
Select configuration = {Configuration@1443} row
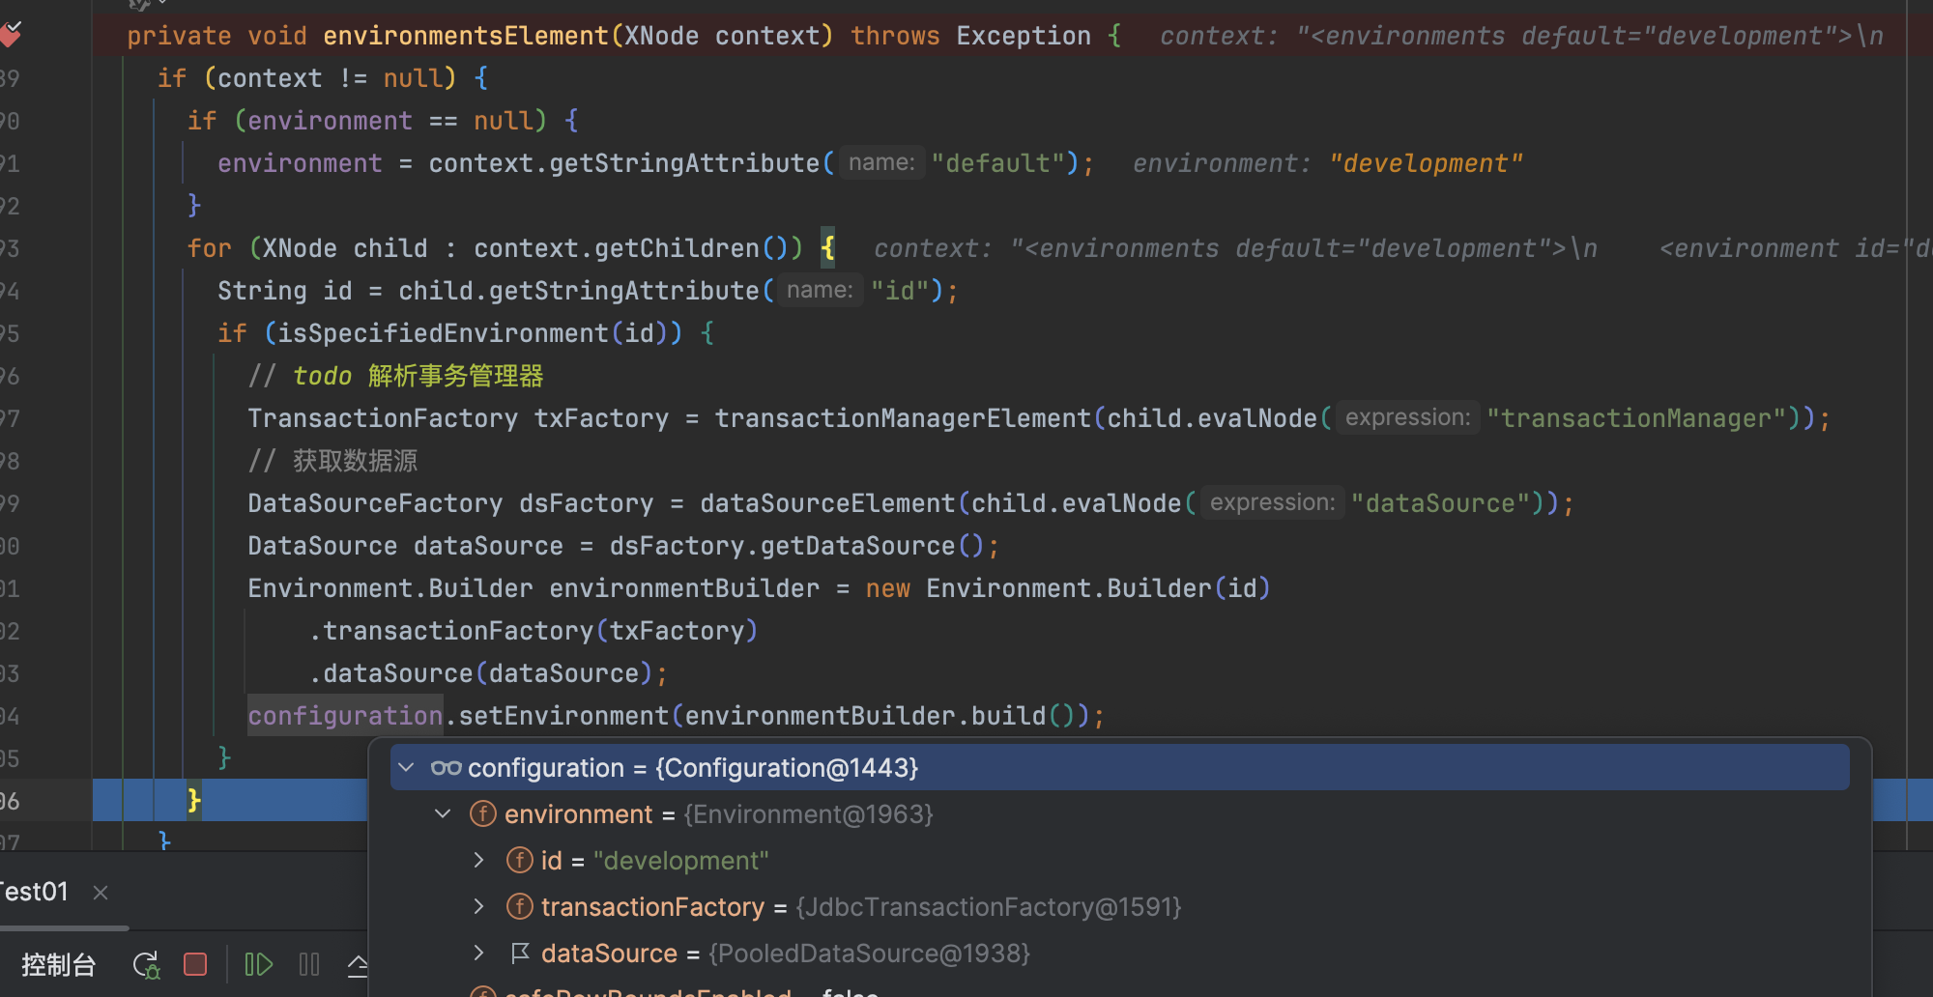pyautogui.click(x=1119, y=768)
